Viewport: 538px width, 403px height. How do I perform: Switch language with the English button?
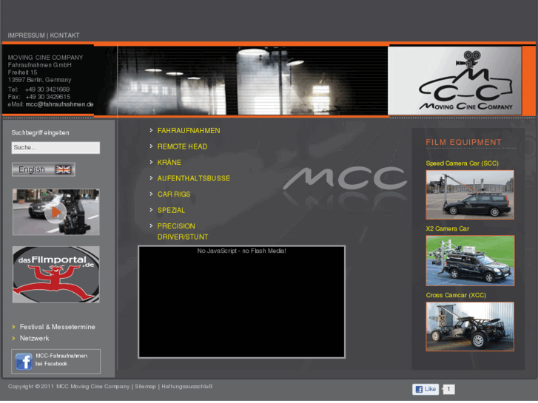pyautogui.click(x=43, y=169)
